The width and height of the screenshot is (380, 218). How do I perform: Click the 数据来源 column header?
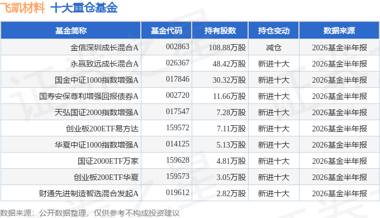click(x=339, y=31)
